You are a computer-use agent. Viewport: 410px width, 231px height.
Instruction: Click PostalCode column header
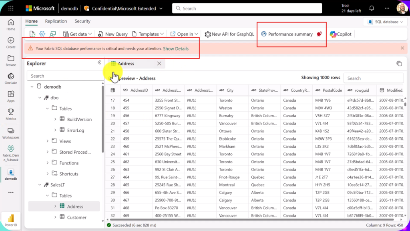coord(329,90)
